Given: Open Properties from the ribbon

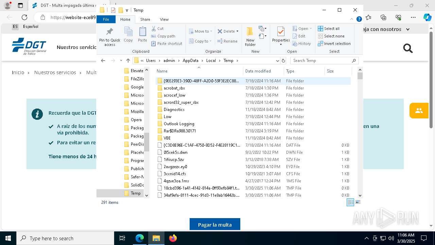Looking at the screenshot, I should click(x=281, y=32).
